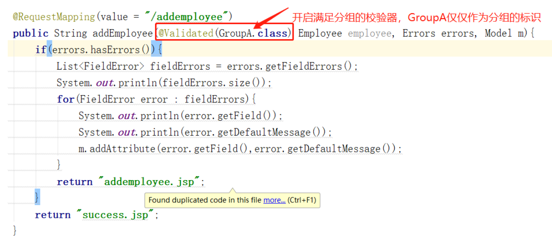Viewport: 552px width, 242px height.
Task: Click the Model m parameter
Action: pos(504,33)
